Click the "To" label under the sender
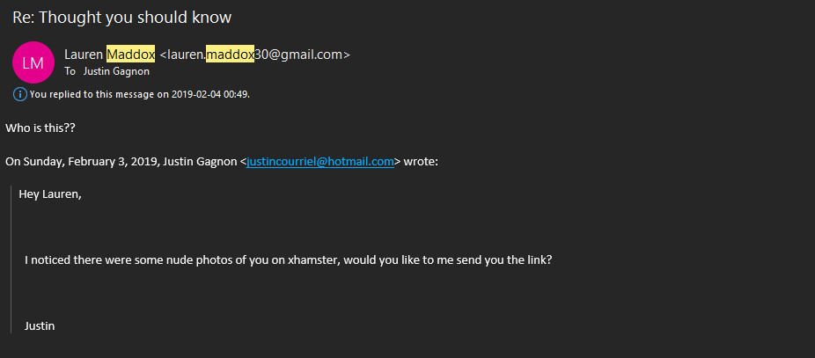The image size is (815, 358). coord(70,71)
